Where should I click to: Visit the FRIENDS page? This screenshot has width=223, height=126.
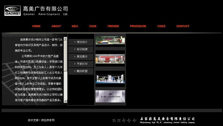tap(113, 26)
